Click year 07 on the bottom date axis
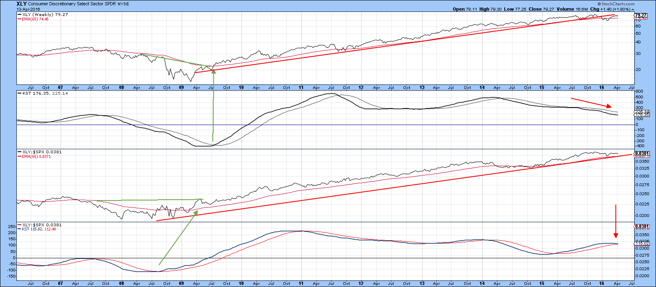The image size is (656, 287). click(60, 283)
